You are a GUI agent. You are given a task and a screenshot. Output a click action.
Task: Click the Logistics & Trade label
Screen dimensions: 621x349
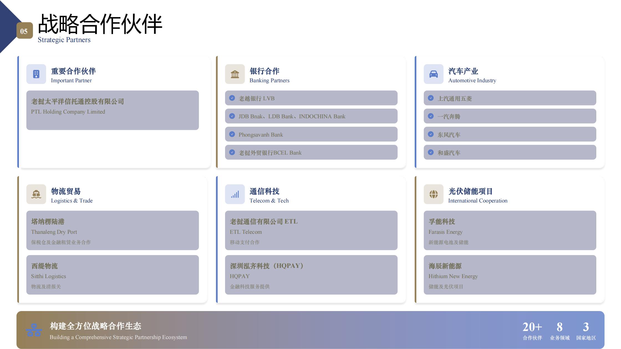[72, 201]
